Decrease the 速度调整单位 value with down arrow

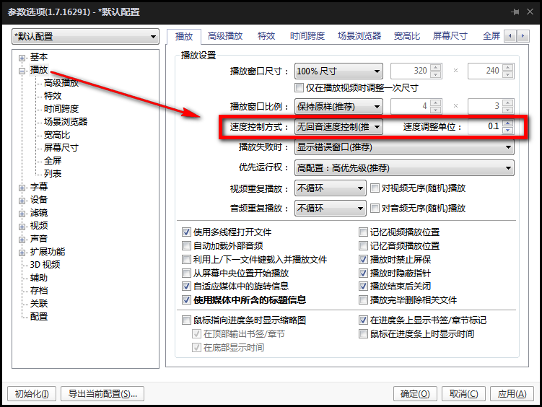click(507, 130)
